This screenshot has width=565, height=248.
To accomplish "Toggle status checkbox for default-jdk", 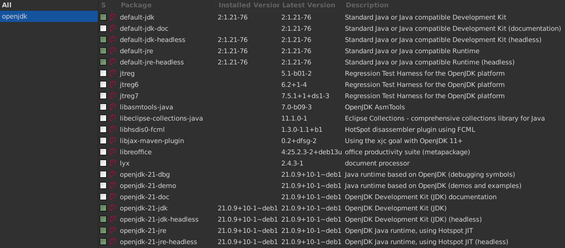I will click(103, 17).
